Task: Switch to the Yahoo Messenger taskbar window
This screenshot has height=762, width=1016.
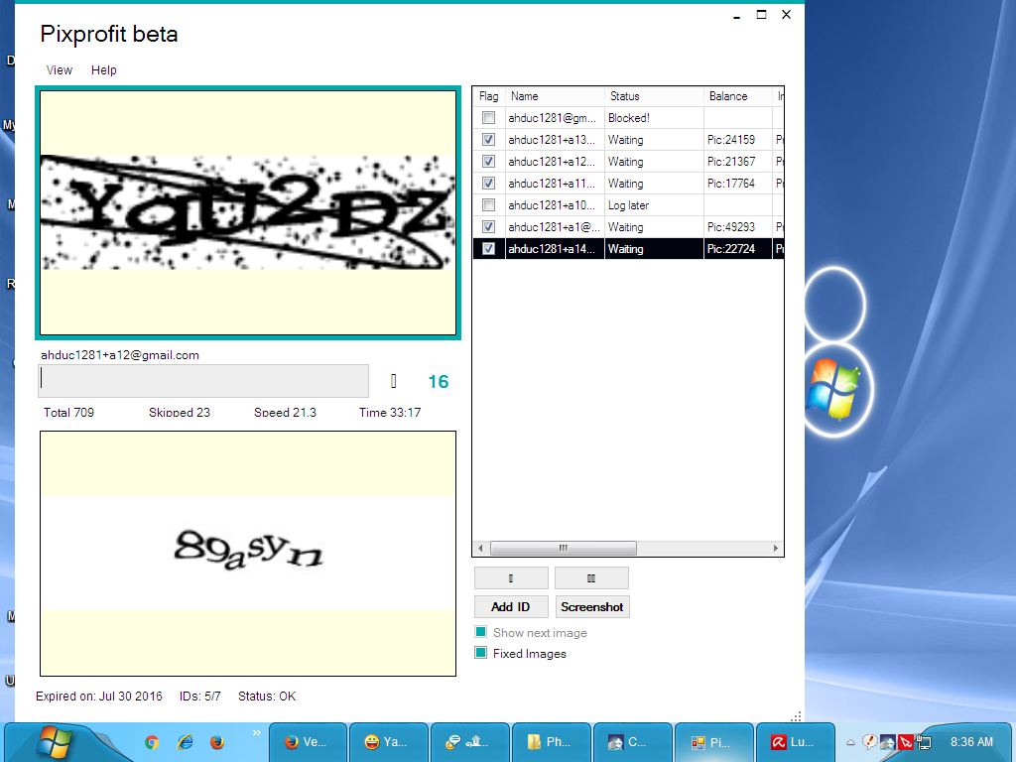Action: click(x=388, y=742)
